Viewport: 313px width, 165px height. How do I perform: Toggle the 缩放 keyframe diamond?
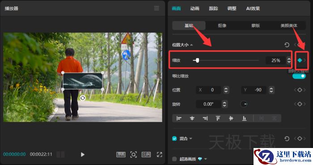coord(300,60)
